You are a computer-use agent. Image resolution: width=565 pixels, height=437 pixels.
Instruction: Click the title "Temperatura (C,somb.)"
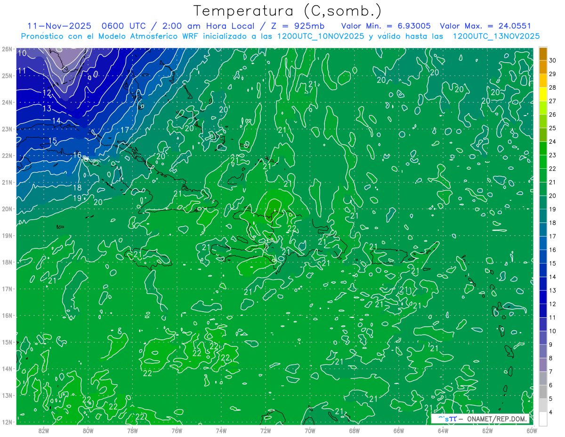pos(287,11)
